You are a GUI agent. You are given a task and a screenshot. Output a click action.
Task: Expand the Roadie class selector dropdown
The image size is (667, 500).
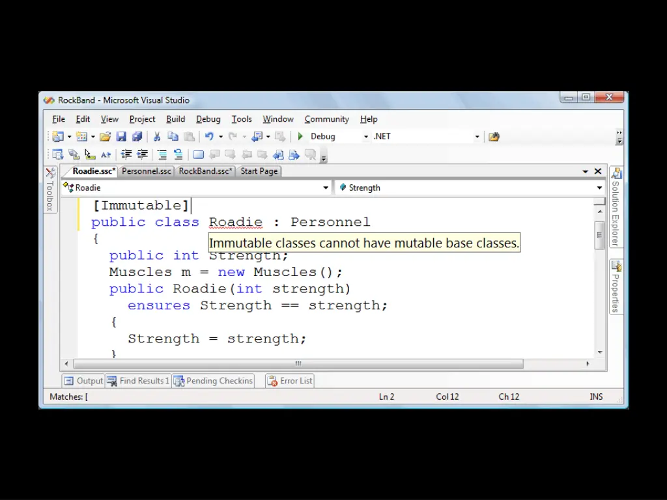(x=326, y=187)
